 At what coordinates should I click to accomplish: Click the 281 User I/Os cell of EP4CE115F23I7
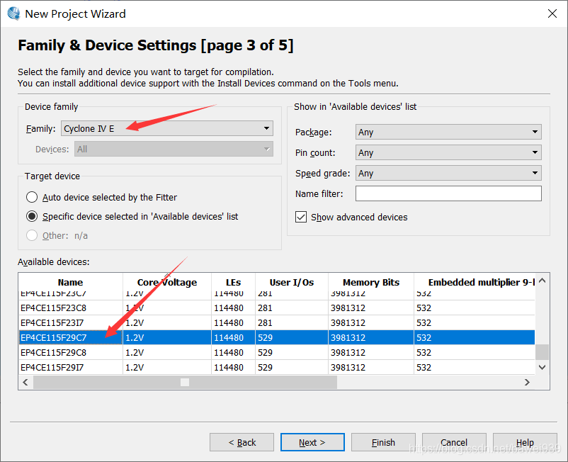pyautogui.click(x=292, y=323)
